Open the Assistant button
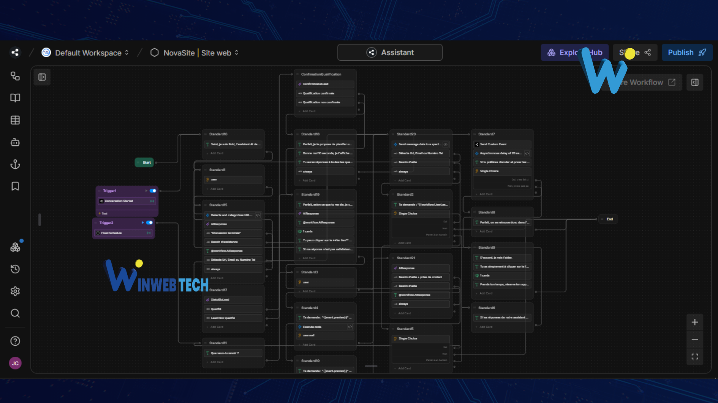The image size is (718, 403). [x=390, y=52]
